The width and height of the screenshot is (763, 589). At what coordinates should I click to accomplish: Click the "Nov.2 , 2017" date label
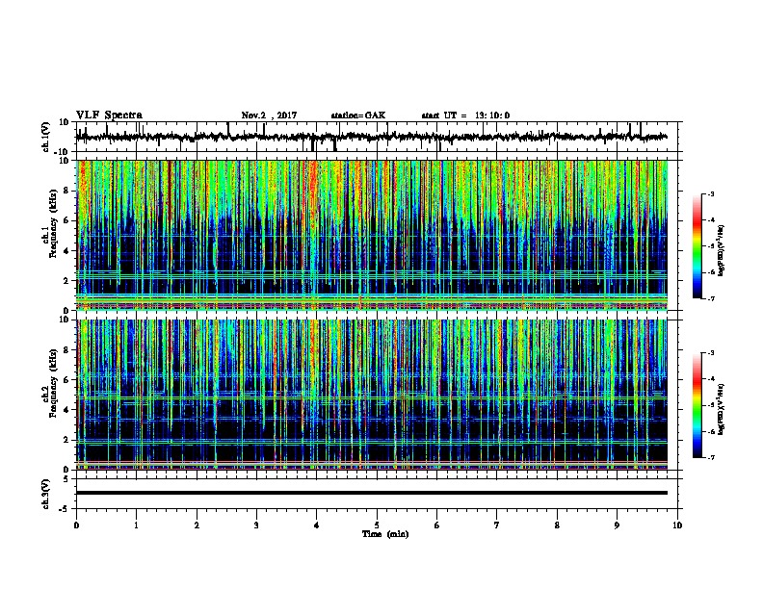point(269,115)
